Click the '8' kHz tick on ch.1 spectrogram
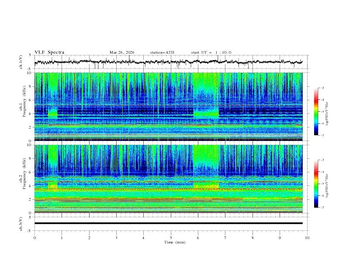346x267 pixels. tap(31, 86)
